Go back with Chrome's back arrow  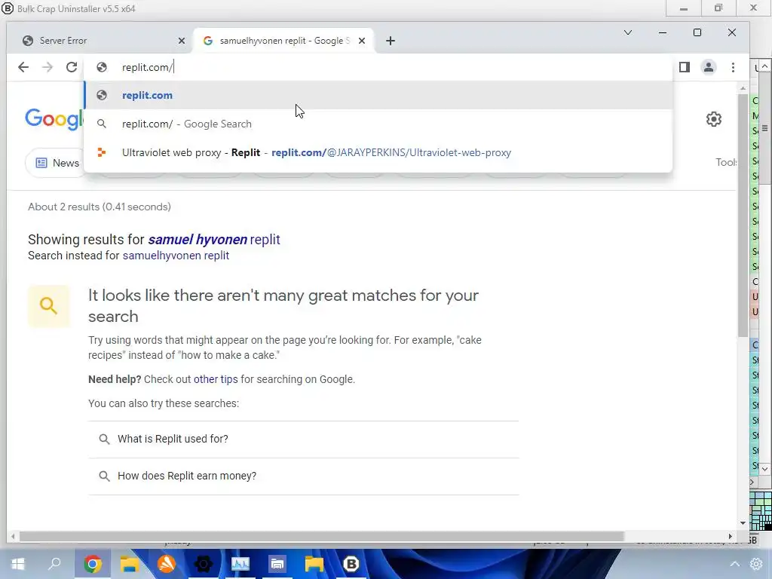(23, 67)
